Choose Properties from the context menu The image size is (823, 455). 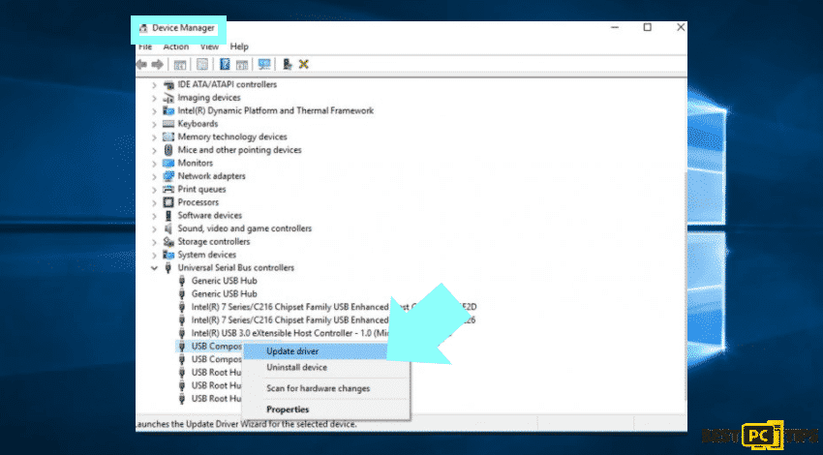click(x=325, y=409)
